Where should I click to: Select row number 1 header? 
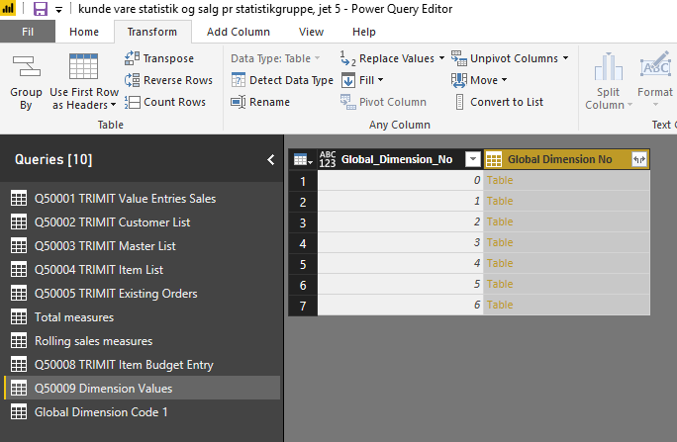pos(303,181)
